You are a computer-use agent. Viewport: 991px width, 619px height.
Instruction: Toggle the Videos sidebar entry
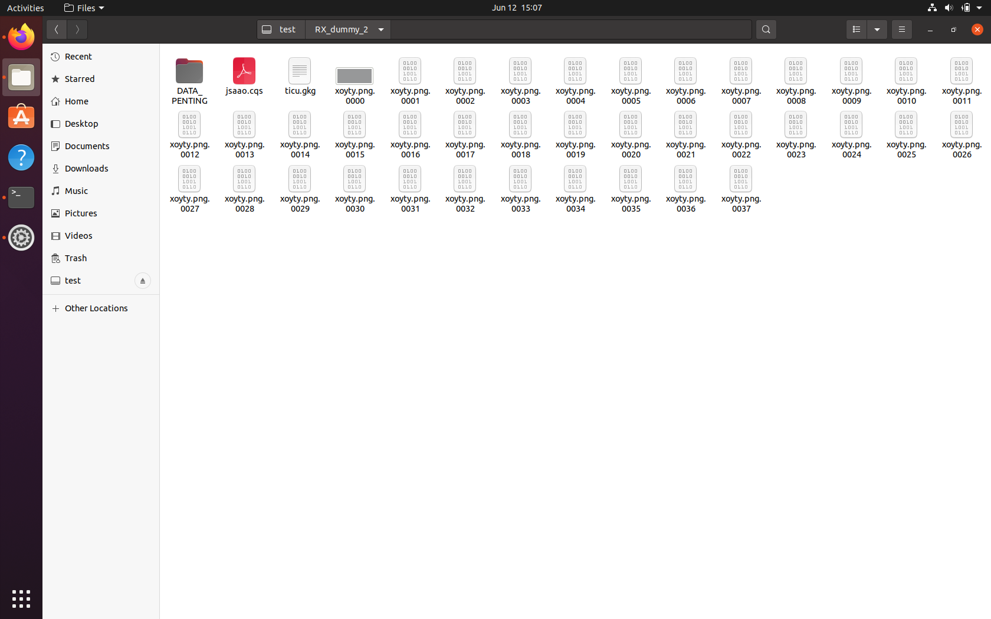pos(78,235)
